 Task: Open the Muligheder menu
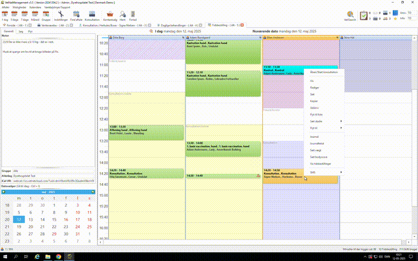point(19,7)
